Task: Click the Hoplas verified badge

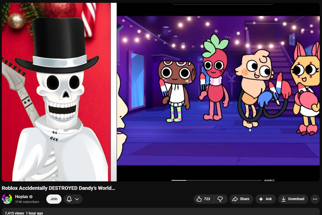Action: point(31,197)
